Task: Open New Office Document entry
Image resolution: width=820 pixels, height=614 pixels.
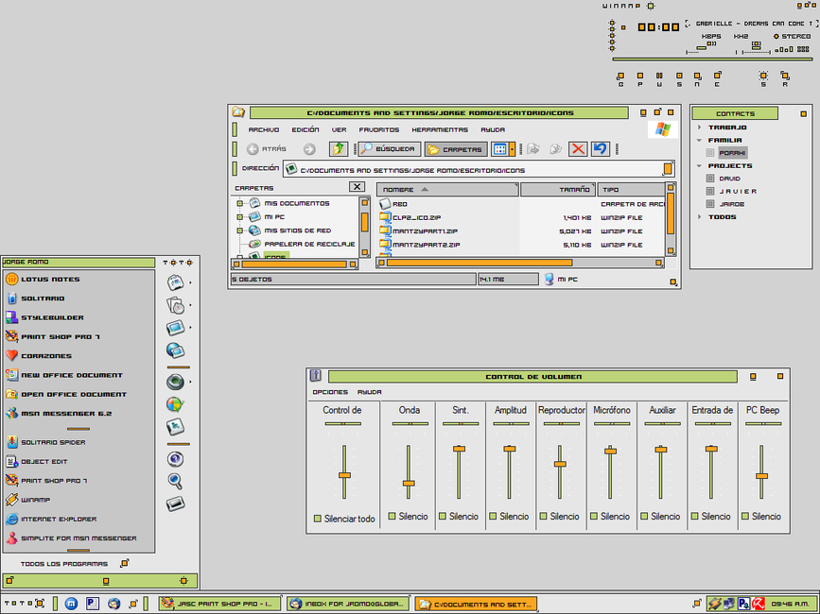Action: coord(63,375)
